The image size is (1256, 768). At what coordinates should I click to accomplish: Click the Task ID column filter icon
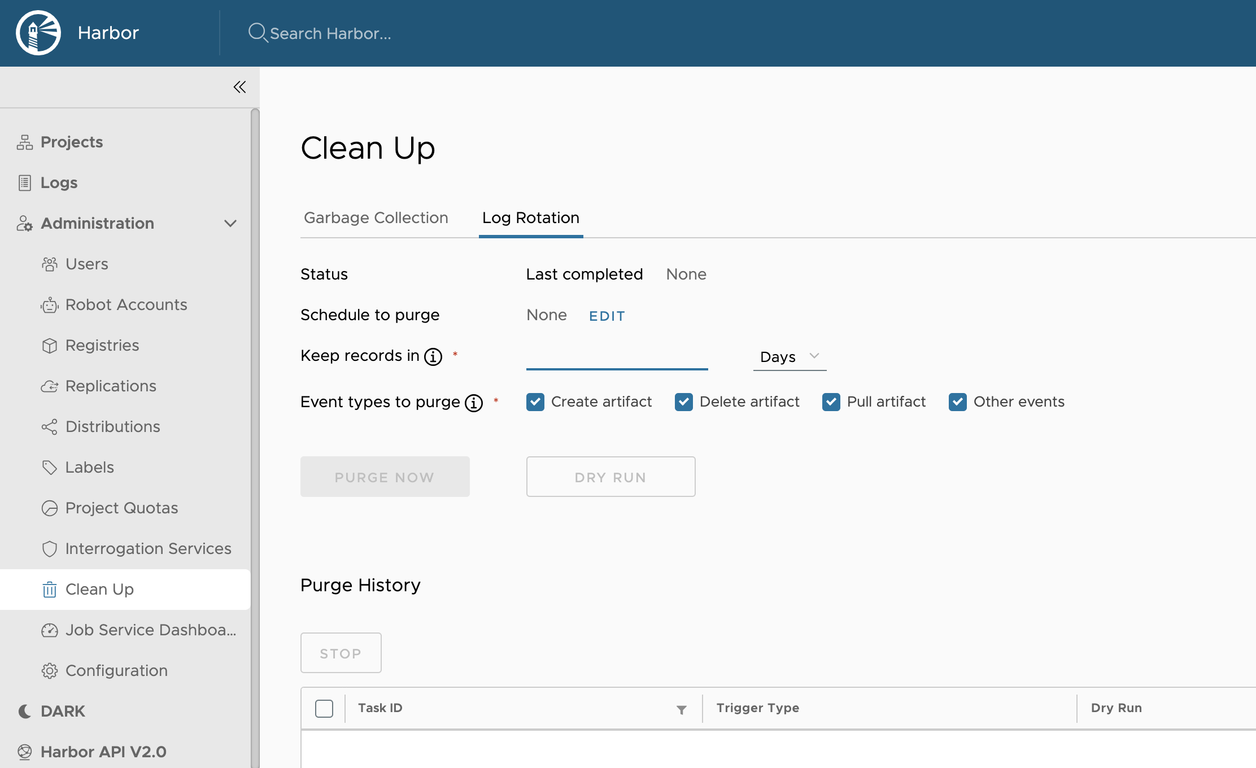[x=681, y=709]
